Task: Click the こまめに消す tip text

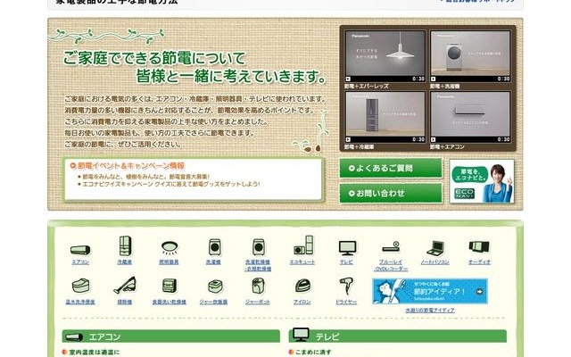Action: pyautogui.click(x=313, y=353)
